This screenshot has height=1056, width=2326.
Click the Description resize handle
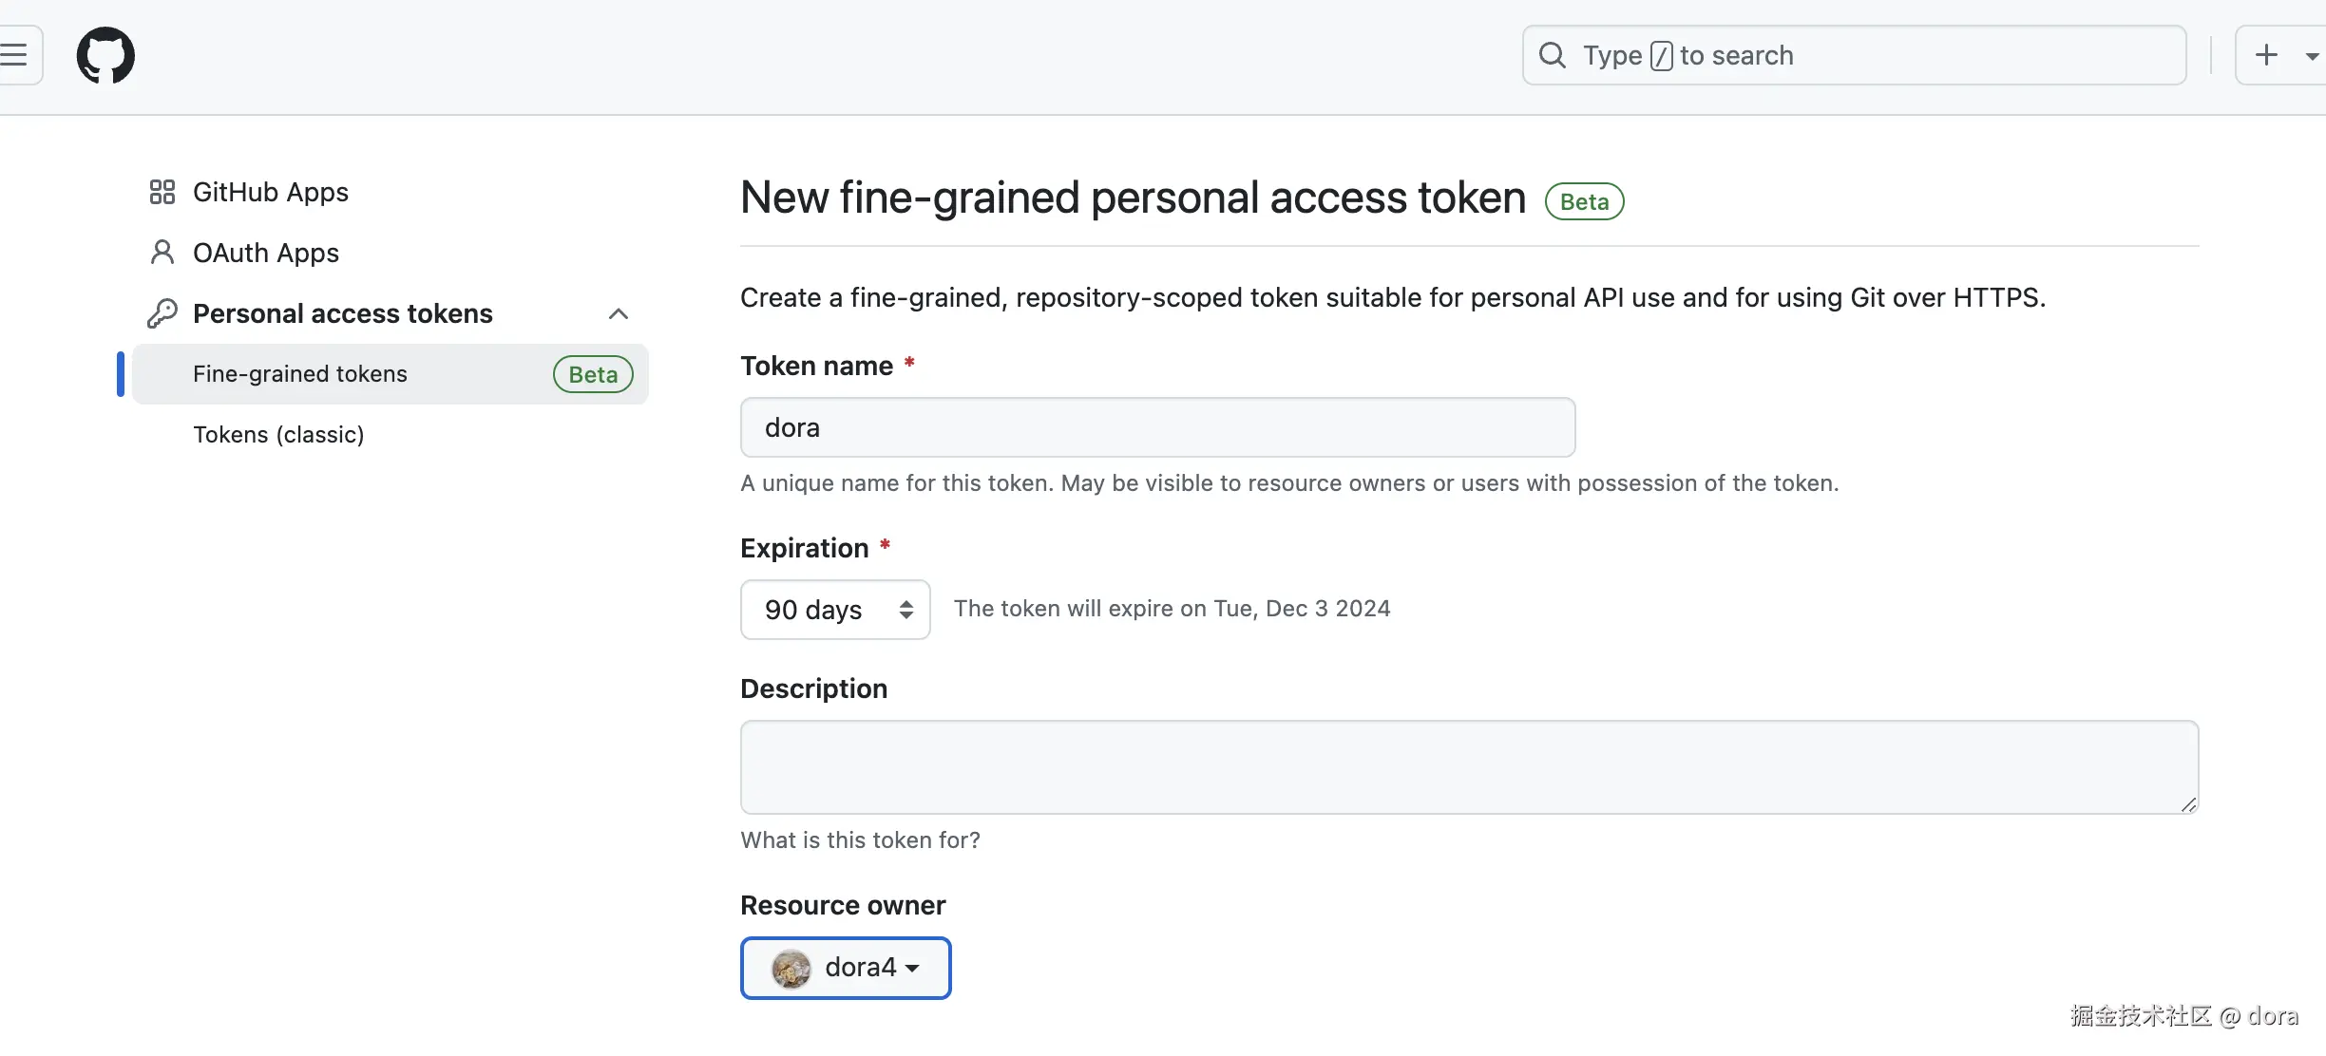point(2188,804)
